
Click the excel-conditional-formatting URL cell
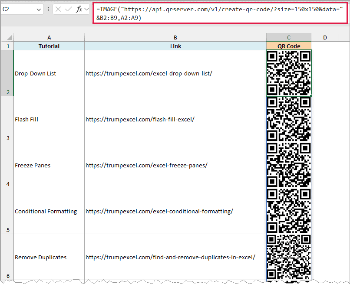175,211
